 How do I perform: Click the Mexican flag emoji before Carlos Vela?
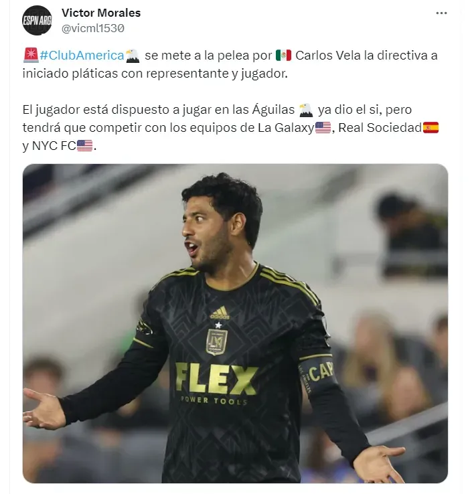point(283,56)
